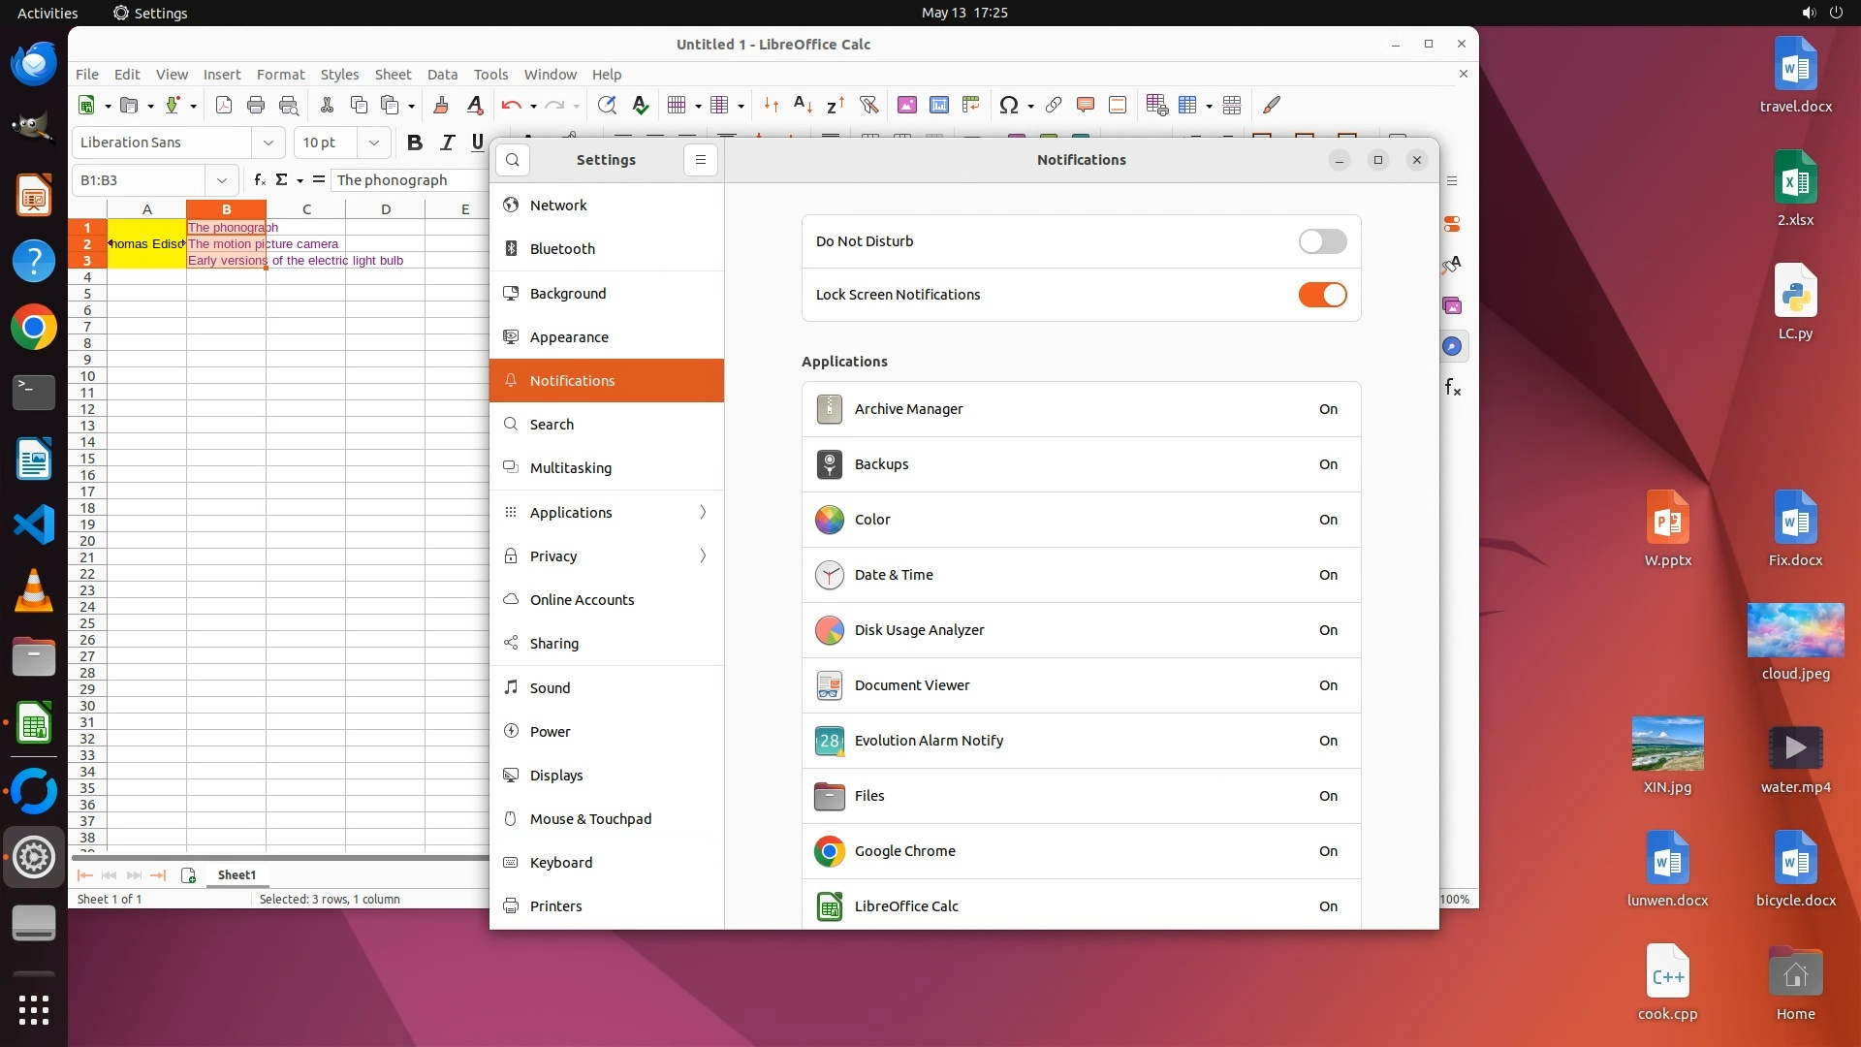Open the Data menu
This screenshot has width=1861, height=1047.
tap(442, 75)
